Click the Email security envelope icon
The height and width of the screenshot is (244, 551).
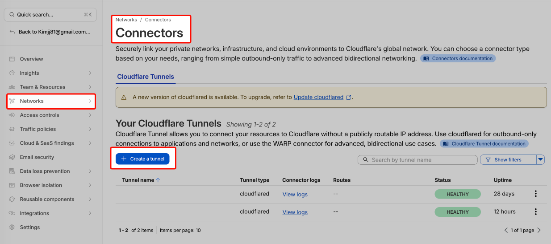12,157
